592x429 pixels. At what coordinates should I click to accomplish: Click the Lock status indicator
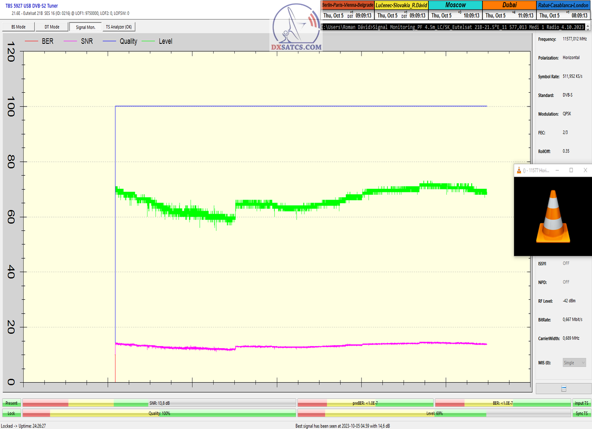(x=11, y=413)
